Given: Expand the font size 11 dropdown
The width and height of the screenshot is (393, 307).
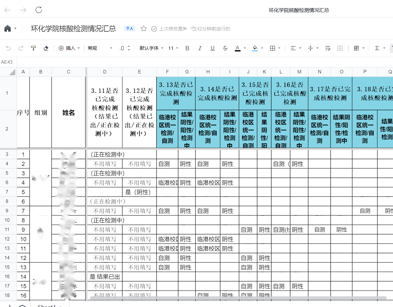Looking at the screenshot, I should click(x=173, y=48).
